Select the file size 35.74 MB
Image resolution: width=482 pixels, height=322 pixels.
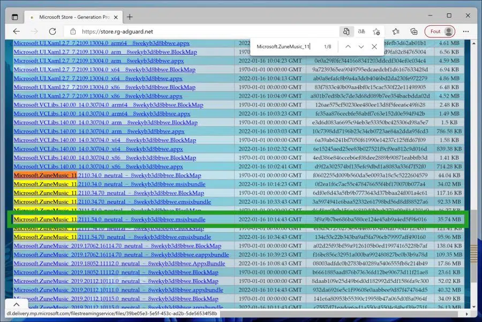pyautogui.click(x=449, y=220)
